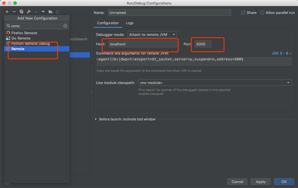Click the panel splitter handle
Screen dimensions: 298x188
91,92
